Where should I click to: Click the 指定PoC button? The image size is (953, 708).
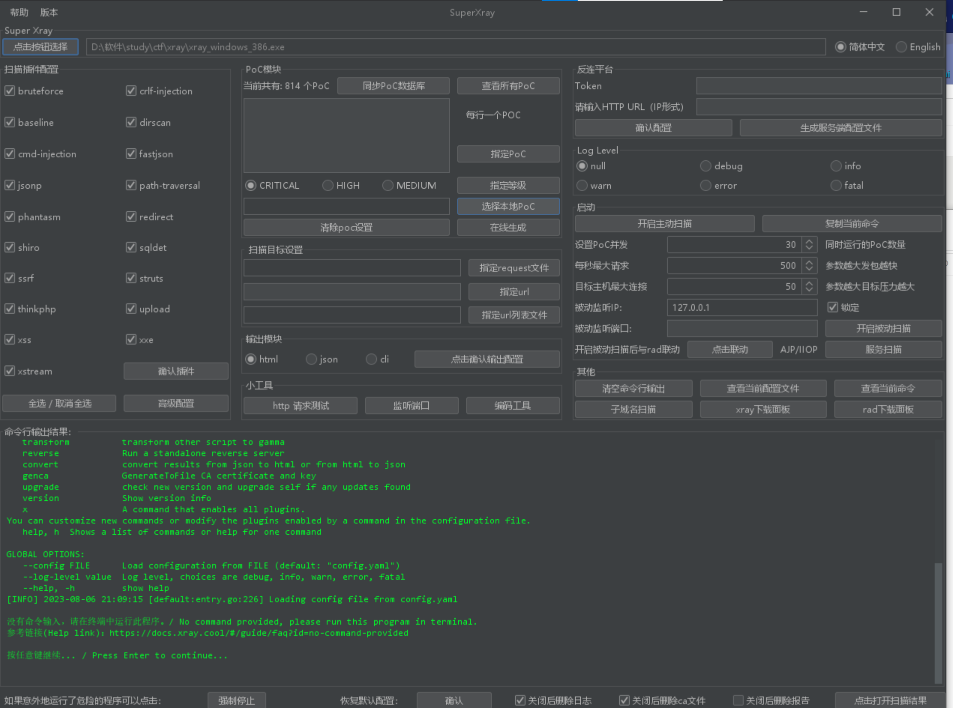(508, 154)
